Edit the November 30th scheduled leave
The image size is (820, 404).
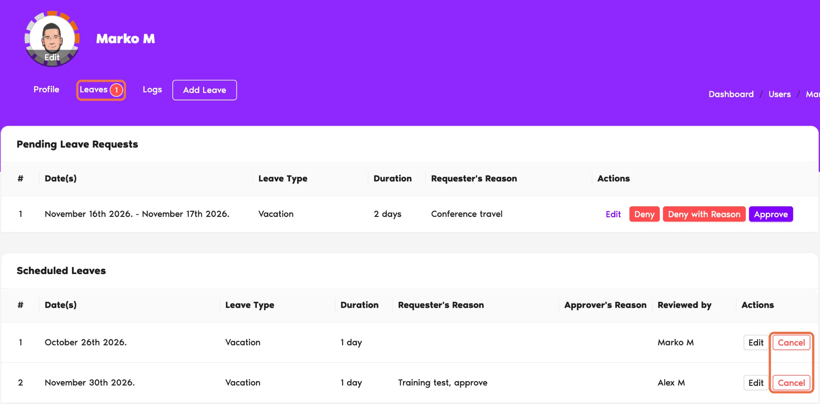coord(756,383)
